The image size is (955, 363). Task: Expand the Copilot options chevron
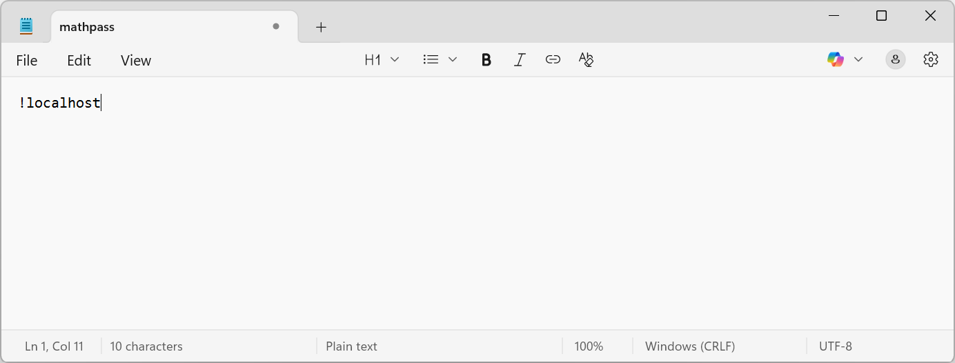pos(858,60)
